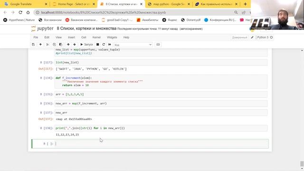The width and height of the screenshot is (304, 171).
Task: Save notebook with the floppy disk icon
Action: (x=33, y=45)
